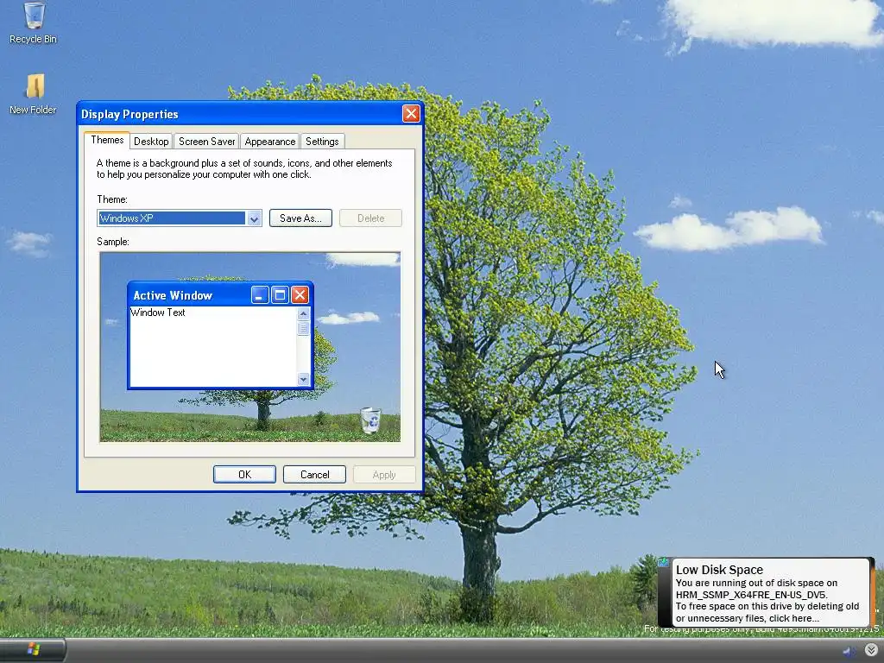Click the sample Active Window close icon
This screenshot has height=663, width=884.
pos(300,295)
